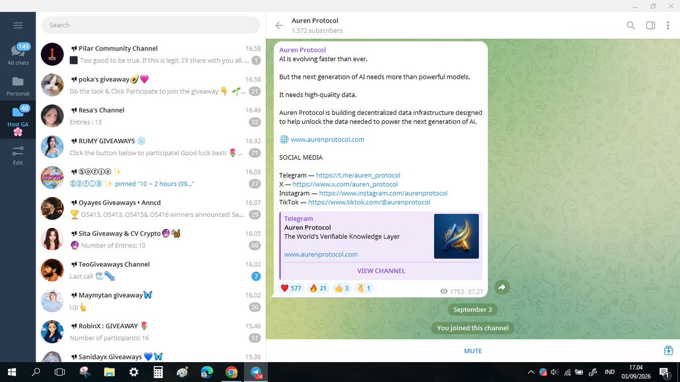680x382 pixels.
Task: Open the t.me/auren_protocol Telegram link
Action: pos(358,175)
